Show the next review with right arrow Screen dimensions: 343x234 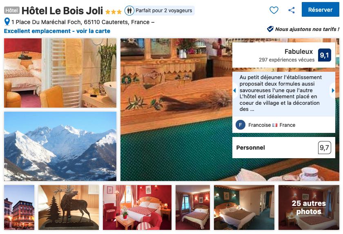click(x=333, y=90)
